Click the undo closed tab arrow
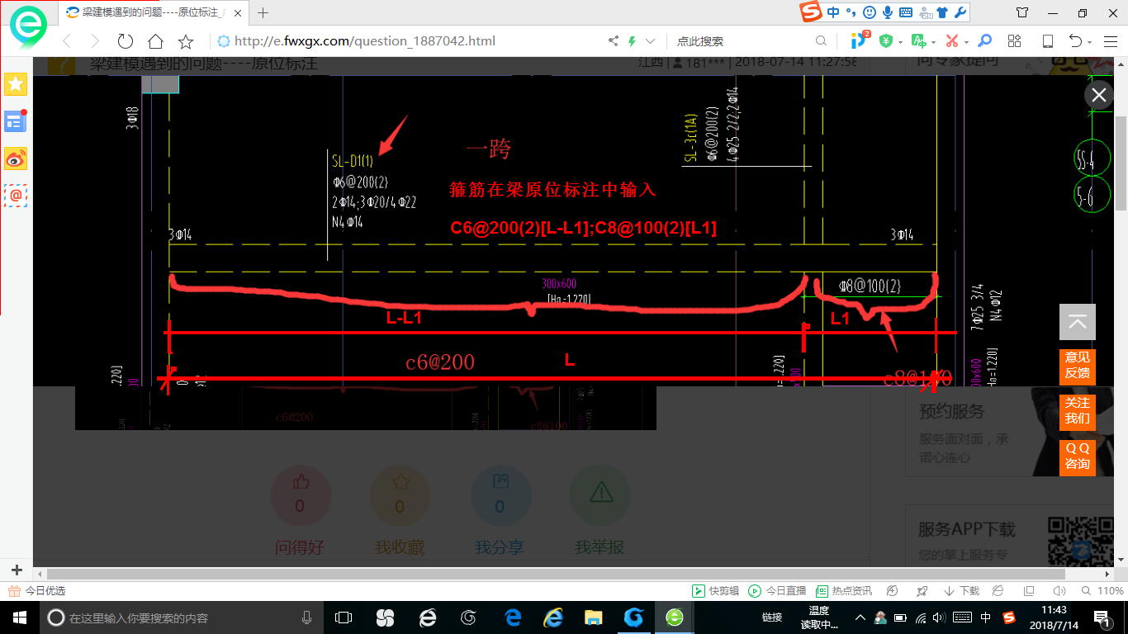This screenshot has width=1128, height=634. coord(1075,41)
